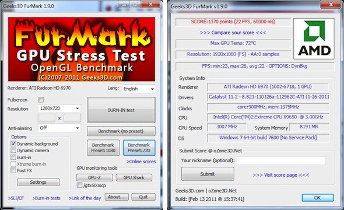Click the nickname input field
Viewport: 344px width, 210px height.
point(281,160)
